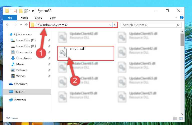192x125 pixels.
Task: Click the blue Help question mark icon
Action: [x=182, y=17]
